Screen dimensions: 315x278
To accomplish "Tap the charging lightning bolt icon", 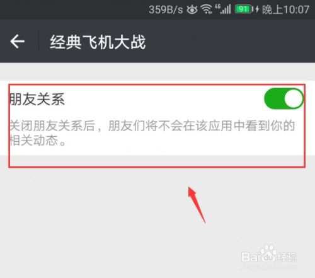I will coord(257,9).
